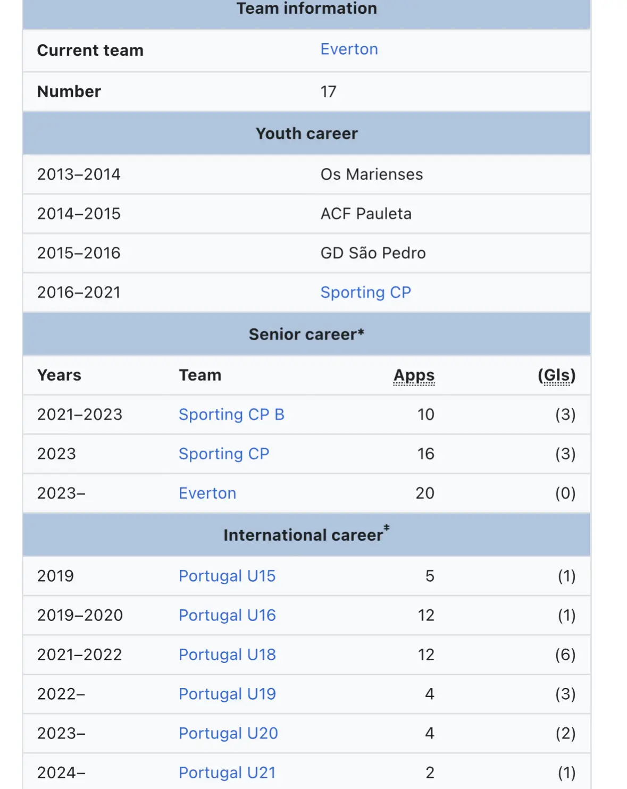The image size is (627, 789).
Task: Click the squad number 17 value
Action: pyautogui.click(x=328, y=91)
